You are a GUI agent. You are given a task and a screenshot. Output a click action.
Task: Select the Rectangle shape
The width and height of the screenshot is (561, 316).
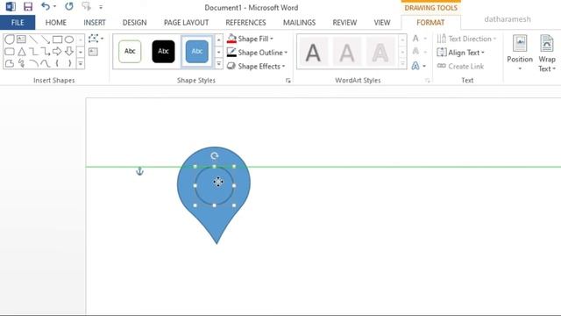click(x=57, y=39)
